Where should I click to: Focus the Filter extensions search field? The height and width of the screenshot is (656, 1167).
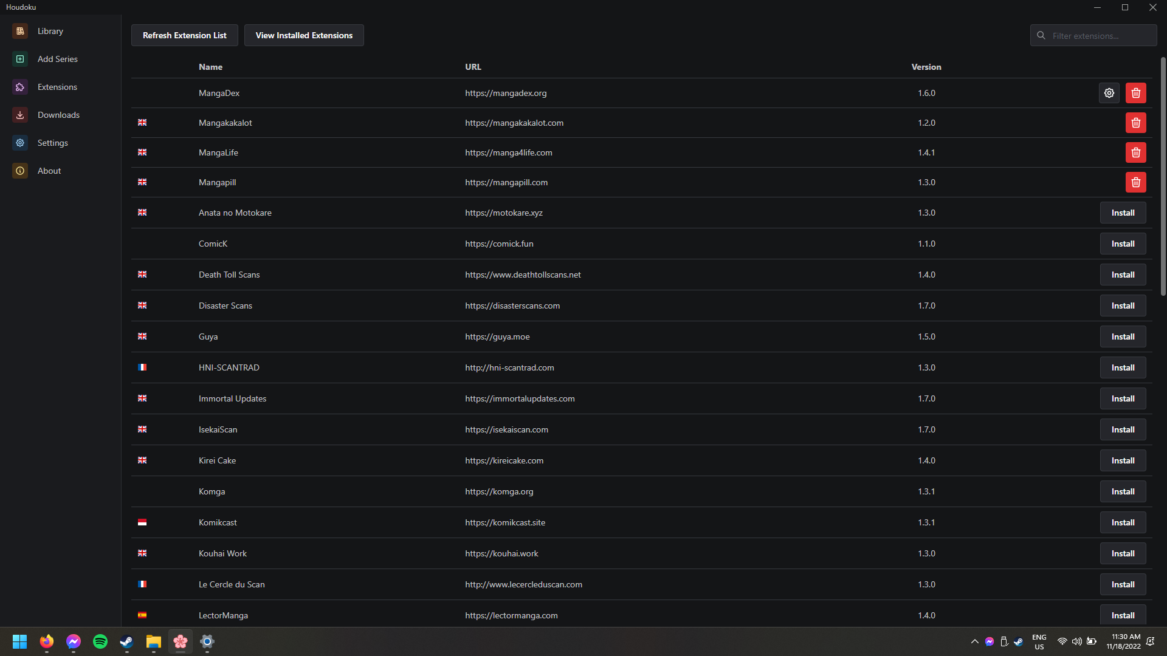point(1100,36)
